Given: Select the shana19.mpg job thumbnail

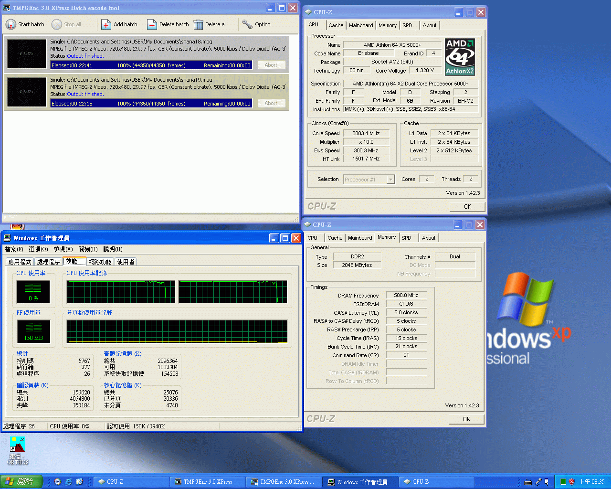Looking at the screenshot, I should [x=27, y=92].
